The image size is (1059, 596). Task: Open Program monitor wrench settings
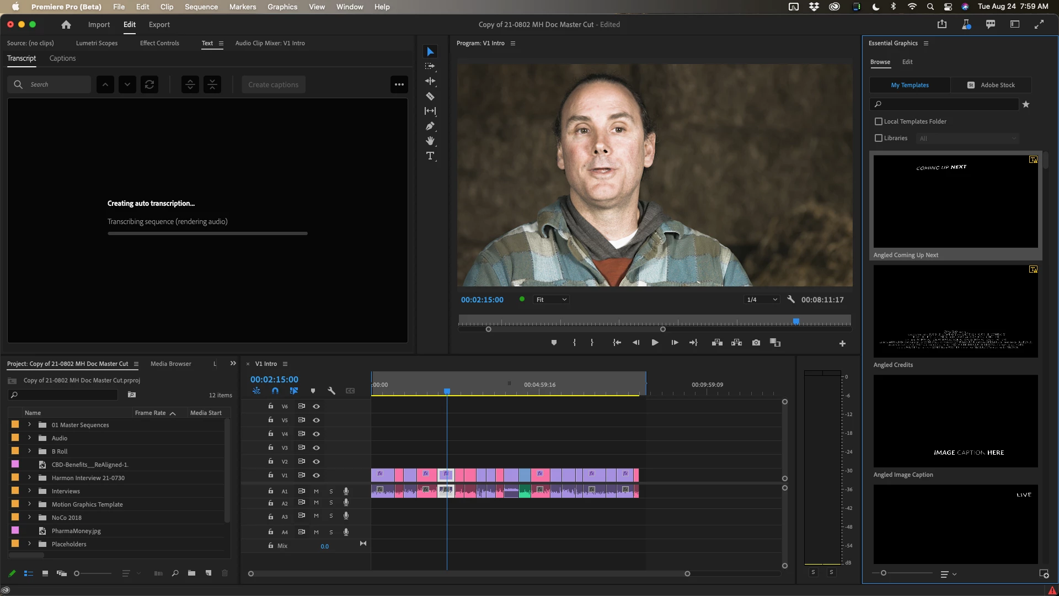pos(791,299)
